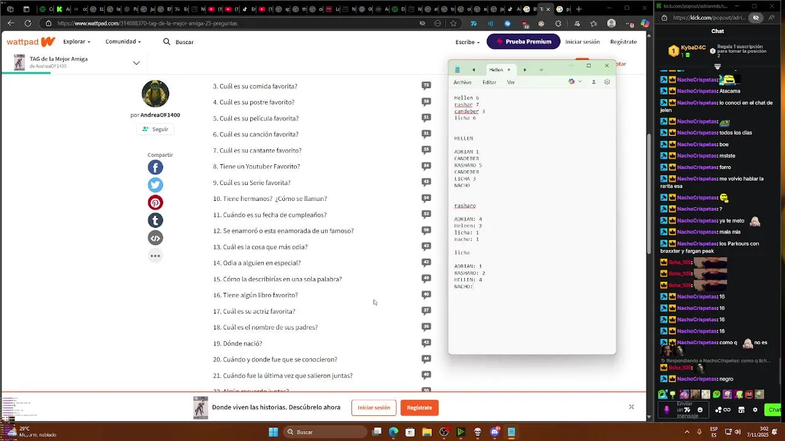Open Kick chat settings gear
This screenshot has height=441, width=785.
(755, 410)
